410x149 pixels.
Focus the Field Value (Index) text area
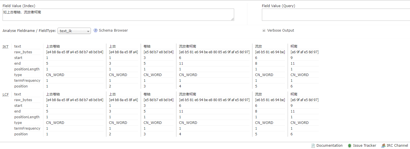coord(118,15)
